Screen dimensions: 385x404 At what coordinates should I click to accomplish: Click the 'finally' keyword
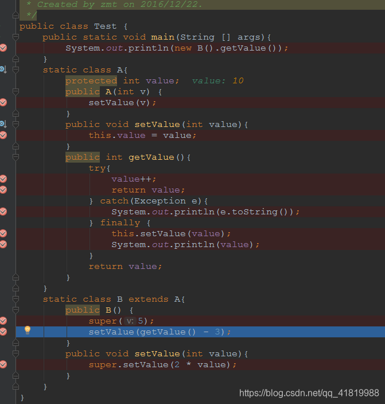coord(120,222)
